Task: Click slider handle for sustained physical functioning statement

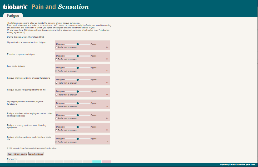Action: [78, 103]
